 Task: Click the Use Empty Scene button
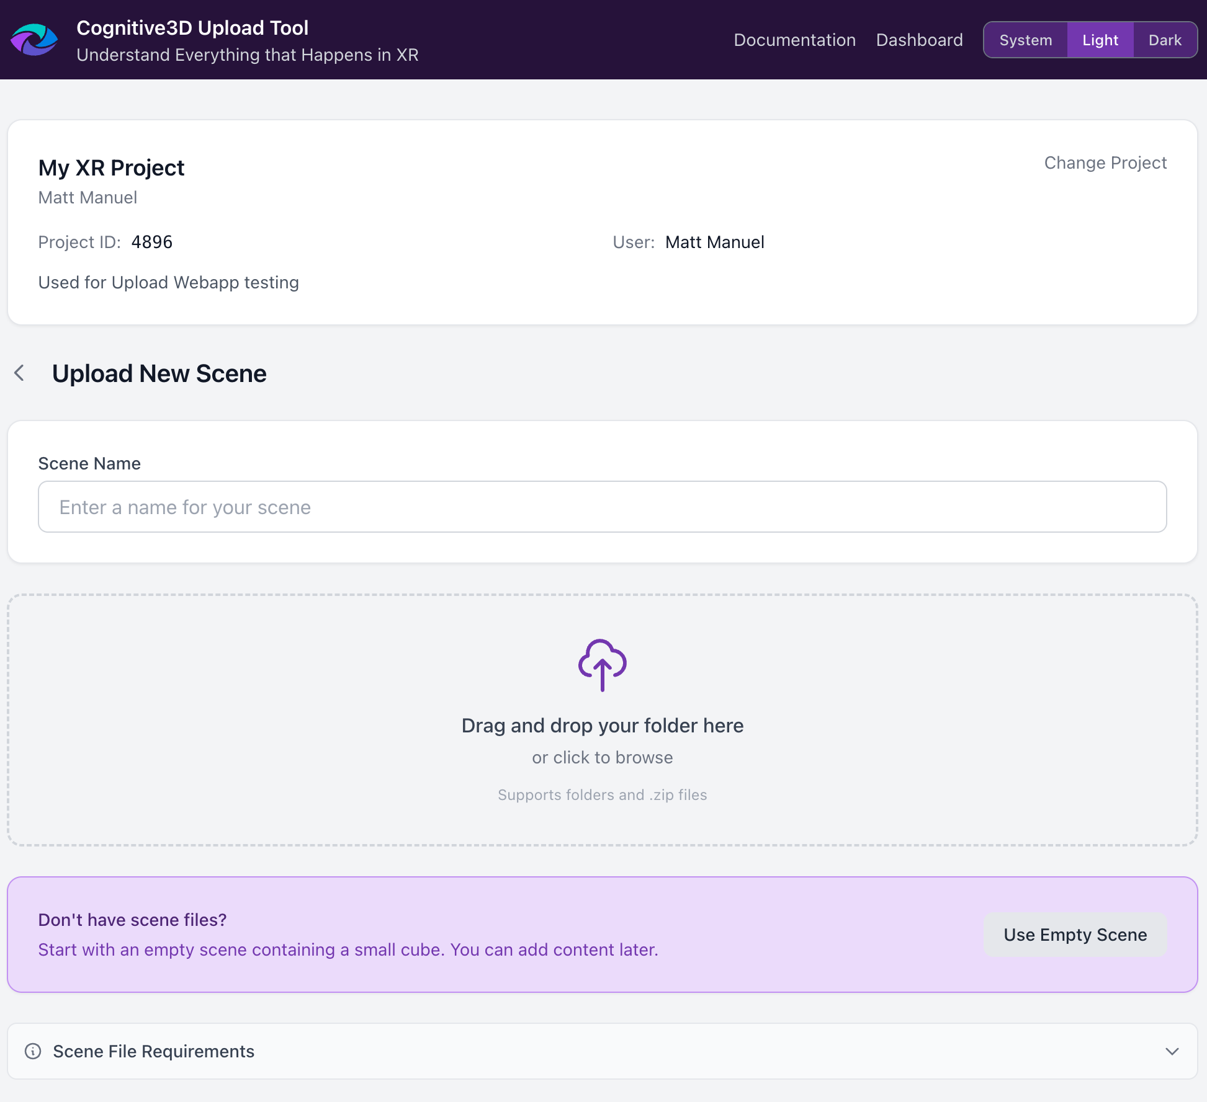point(1075,935)
